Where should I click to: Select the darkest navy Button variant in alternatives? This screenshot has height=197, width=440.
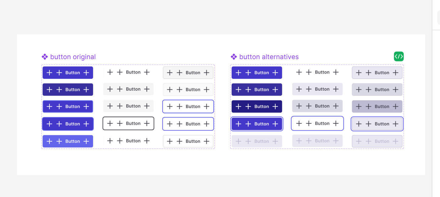[257, 106]
